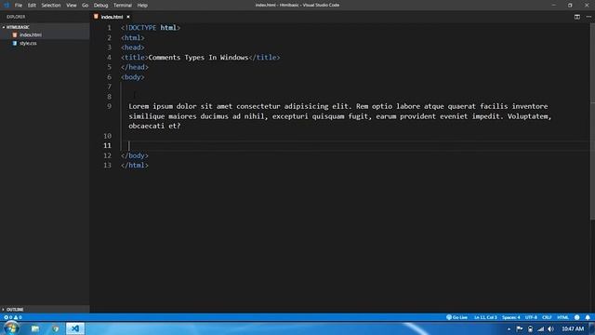
Task: Click the battery tray icon
Action: pos(530,328)
